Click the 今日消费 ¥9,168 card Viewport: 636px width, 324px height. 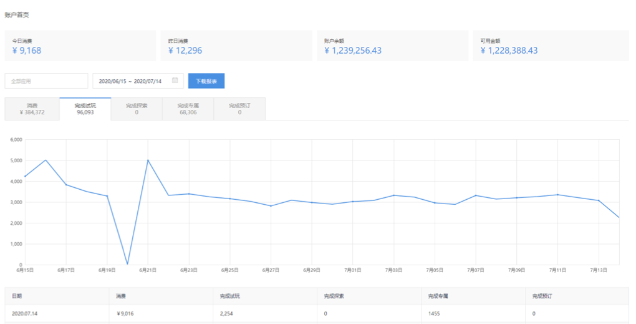click(x=80, y=46)
